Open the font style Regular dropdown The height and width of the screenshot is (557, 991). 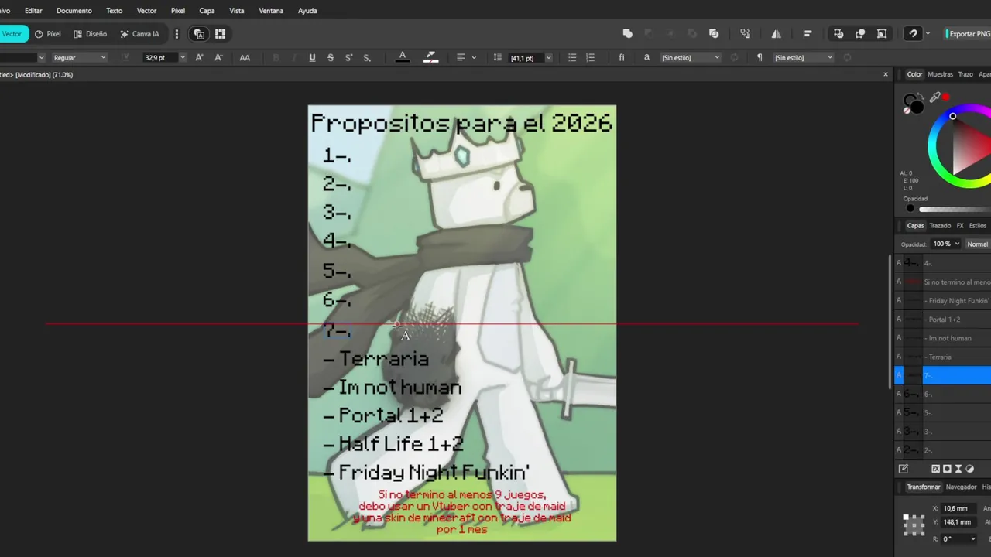[x=79, y=58]
